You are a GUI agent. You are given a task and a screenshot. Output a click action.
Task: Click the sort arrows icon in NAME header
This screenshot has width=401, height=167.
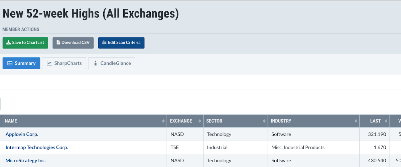163,121
